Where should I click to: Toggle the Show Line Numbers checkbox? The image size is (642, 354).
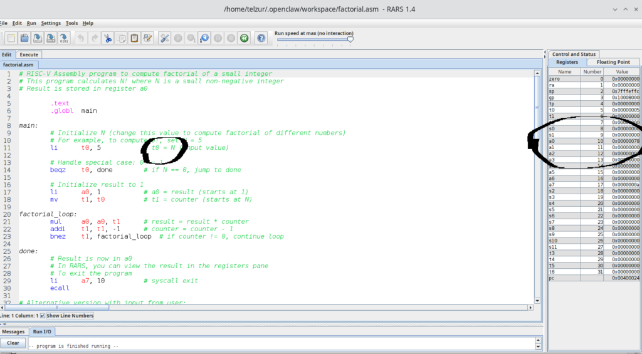pyautogui.click(x=43, y=316)
